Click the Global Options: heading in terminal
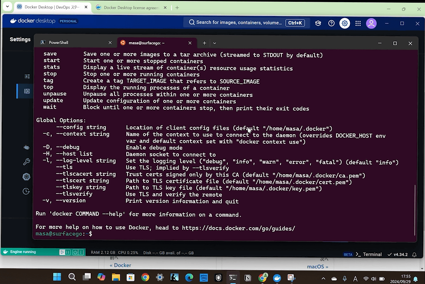Viewport: 425px width, 284px height. (x=61, y=120)
